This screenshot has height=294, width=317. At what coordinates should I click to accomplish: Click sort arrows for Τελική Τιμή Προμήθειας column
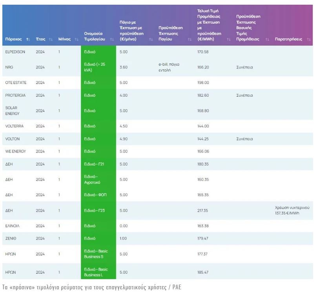(x=228, y=40)
